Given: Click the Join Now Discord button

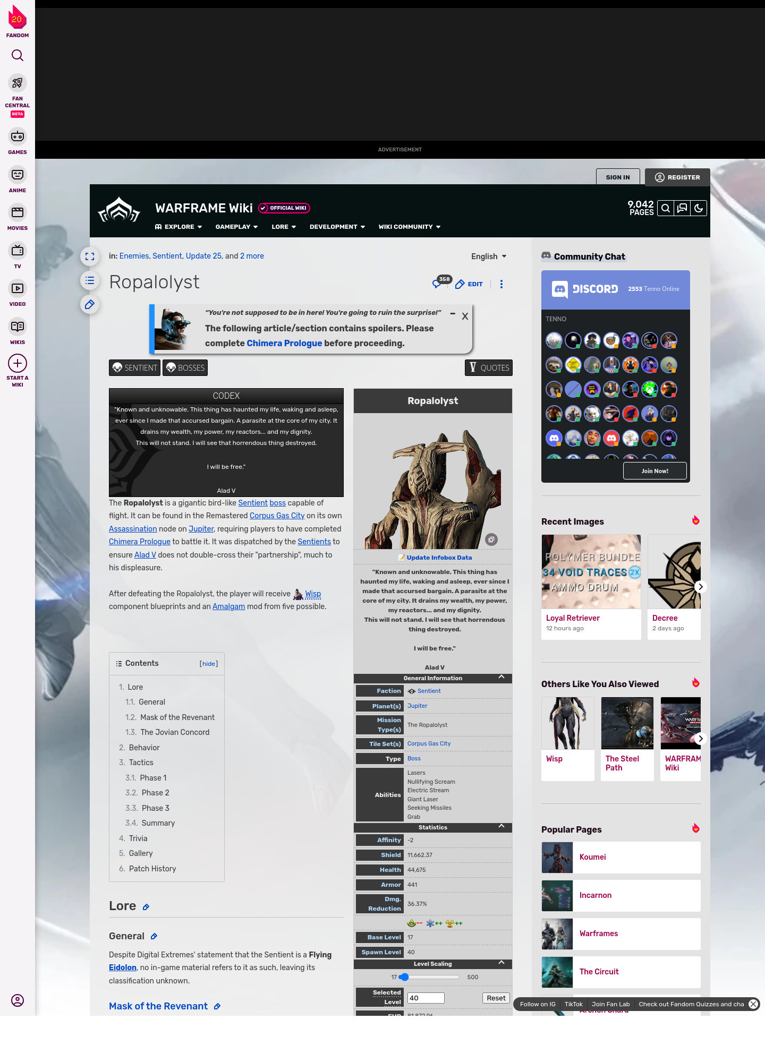Looking at the screenshot, I should point(654,471).
